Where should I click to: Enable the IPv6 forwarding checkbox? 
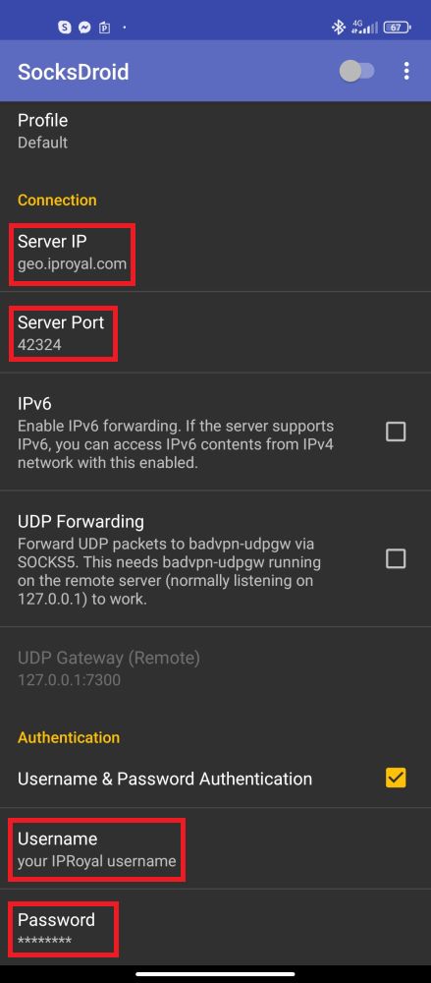[396, 432]
